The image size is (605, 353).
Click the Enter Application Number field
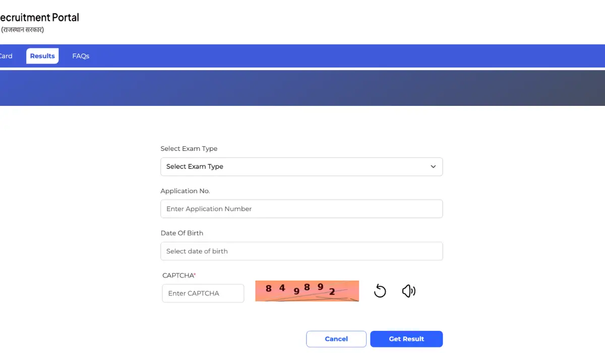(301, 209)
